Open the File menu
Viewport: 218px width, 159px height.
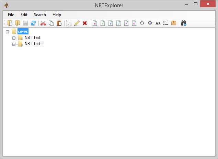(11, 15)
